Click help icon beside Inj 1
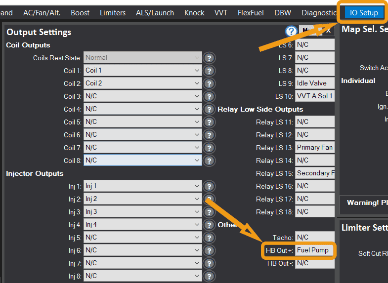This screenshot has width=388, height=283. (209, 186)
